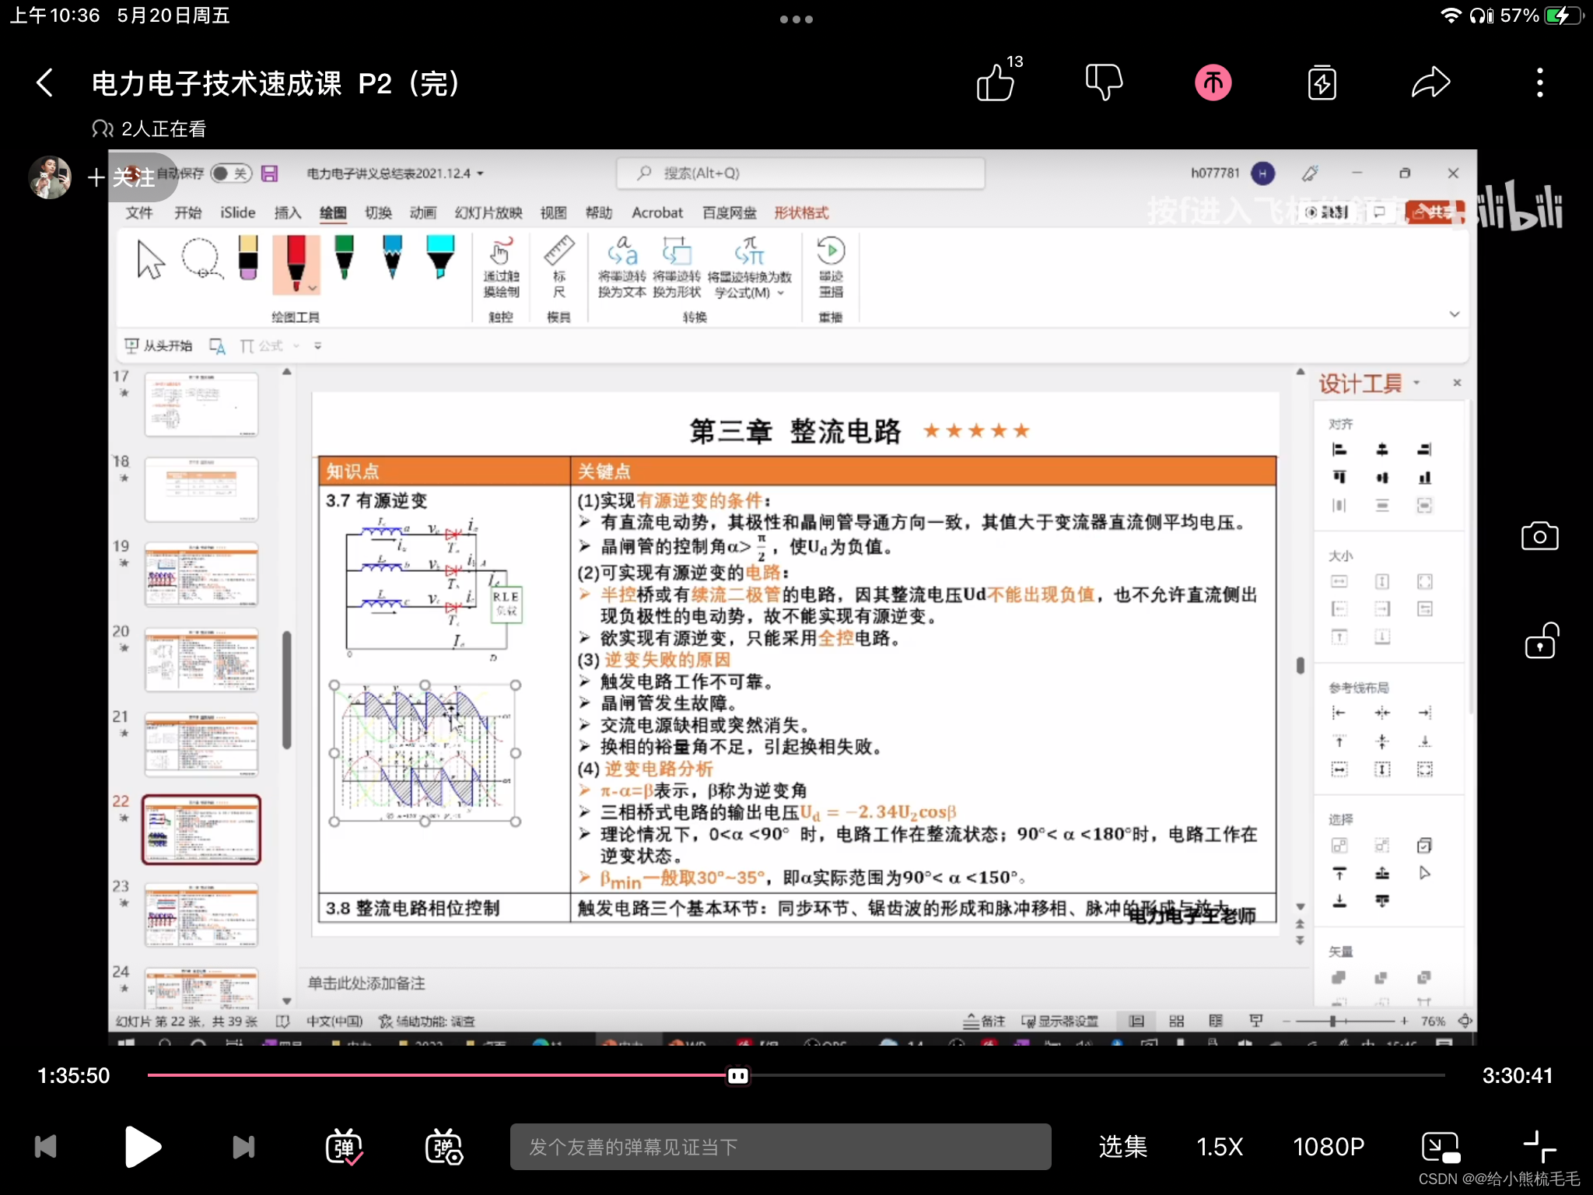Tap the share arrow icon
The width and height of the screenshot is (1593, 1195).
(x=1430, y=82)
